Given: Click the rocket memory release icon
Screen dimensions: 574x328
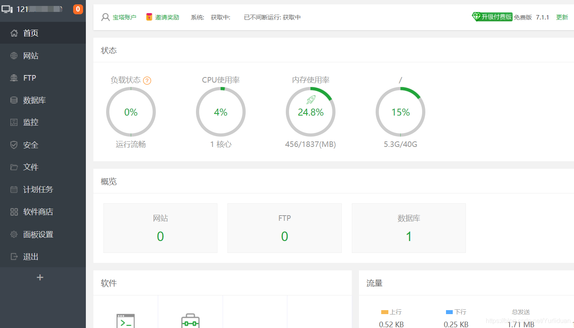Looking at the screenshot, I should coord(311,99).
